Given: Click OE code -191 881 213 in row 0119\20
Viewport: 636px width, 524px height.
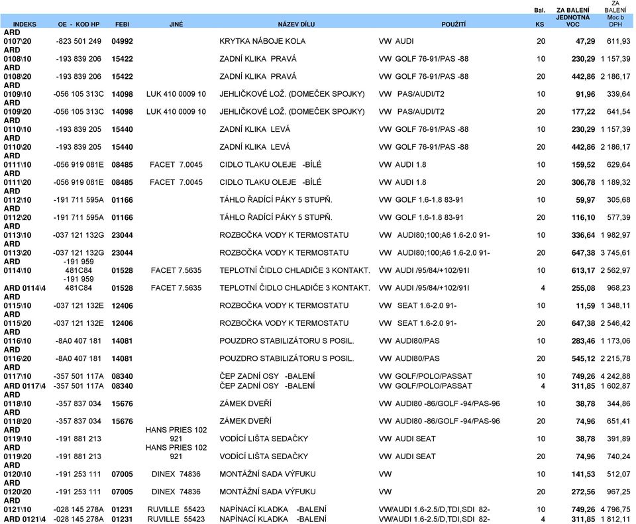Looking at the screenshot, I should click(79, 456).
